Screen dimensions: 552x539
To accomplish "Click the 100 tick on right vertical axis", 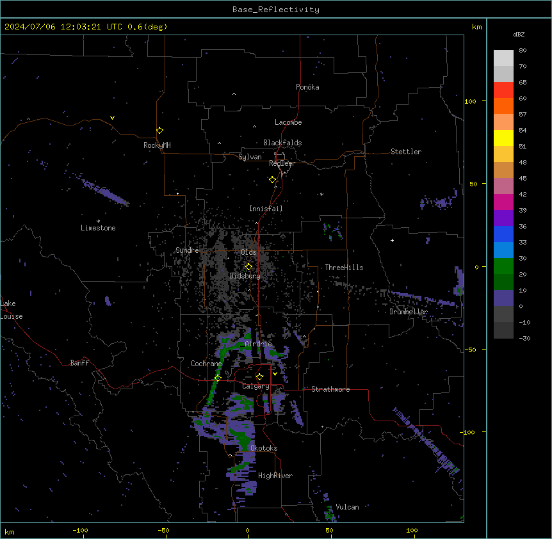I will (x=470, y=101).
